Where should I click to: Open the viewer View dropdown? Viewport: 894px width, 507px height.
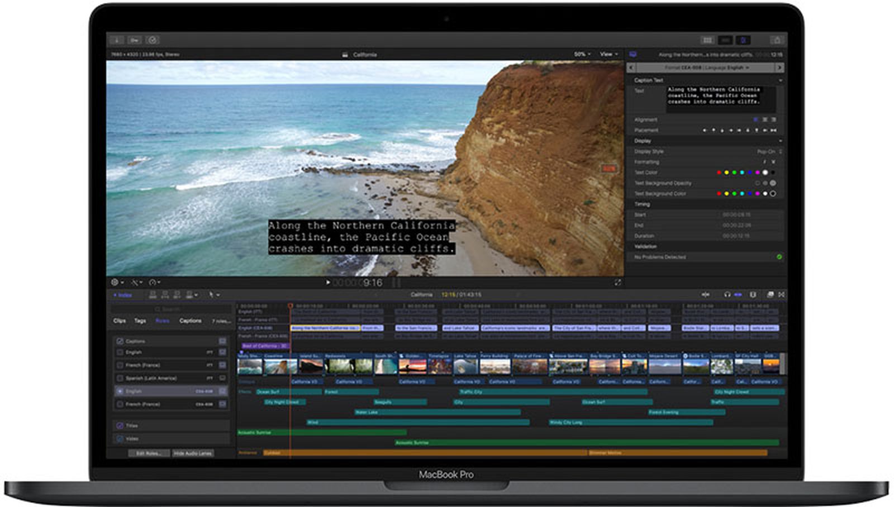tap(608, 54)
